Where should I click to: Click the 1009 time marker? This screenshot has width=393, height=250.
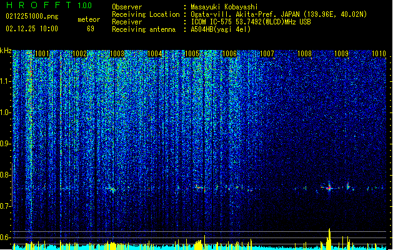pos(342,54)
